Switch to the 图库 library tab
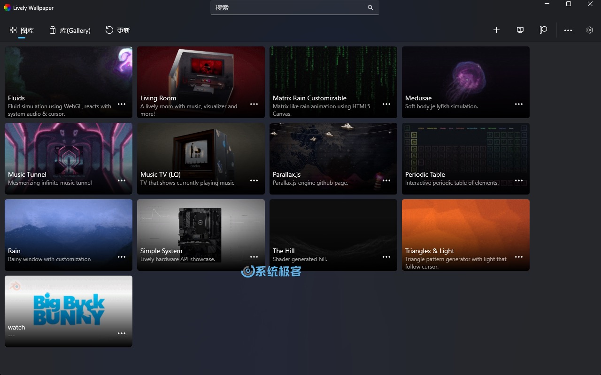 tap(22, 30)
